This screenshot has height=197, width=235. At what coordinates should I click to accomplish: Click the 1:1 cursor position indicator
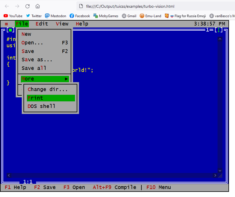pos(28,182)
